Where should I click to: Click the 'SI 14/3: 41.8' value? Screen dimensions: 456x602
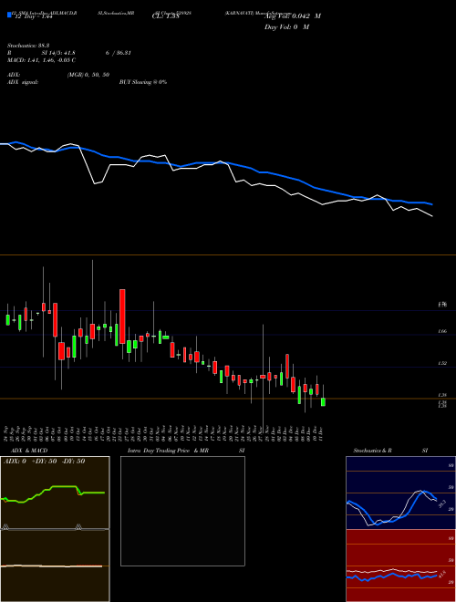pyautogui.click(x=58, y=53)
